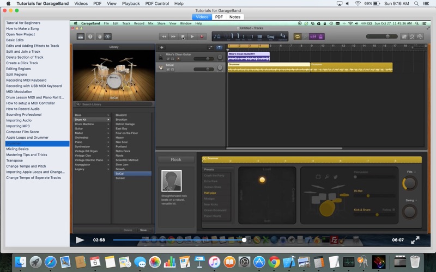Open the GarageBand Share menu in video

tap(161, 23)
